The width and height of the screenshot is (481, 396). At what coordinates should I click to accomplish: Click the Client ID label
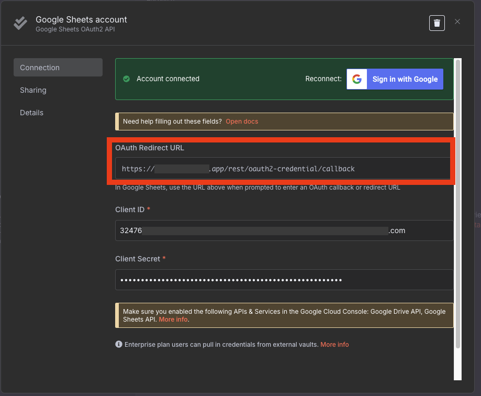pyautogui.click(x=130, y=210)
